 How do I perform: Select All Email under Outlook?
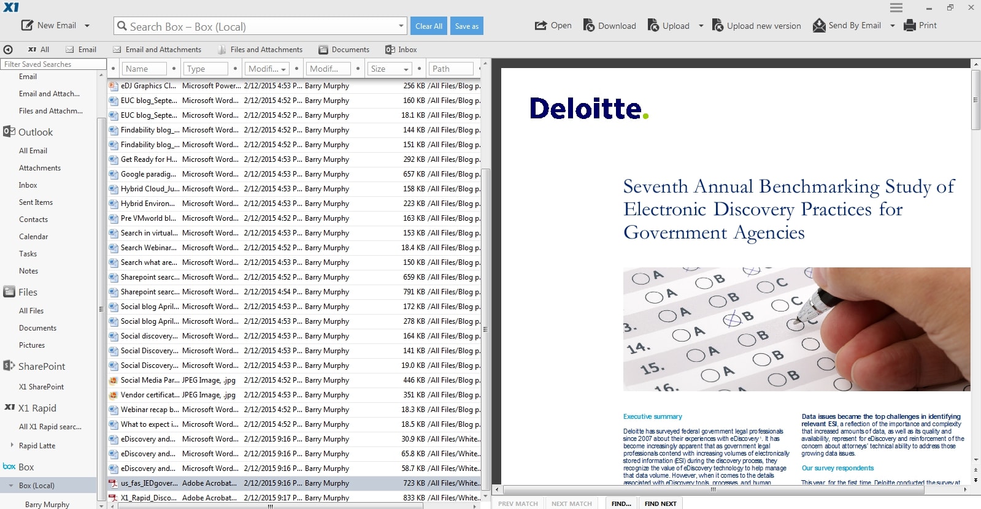point(33,151)
